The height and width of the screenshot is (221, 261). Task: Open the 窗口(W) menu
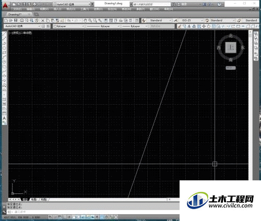(x=155, y=9)
